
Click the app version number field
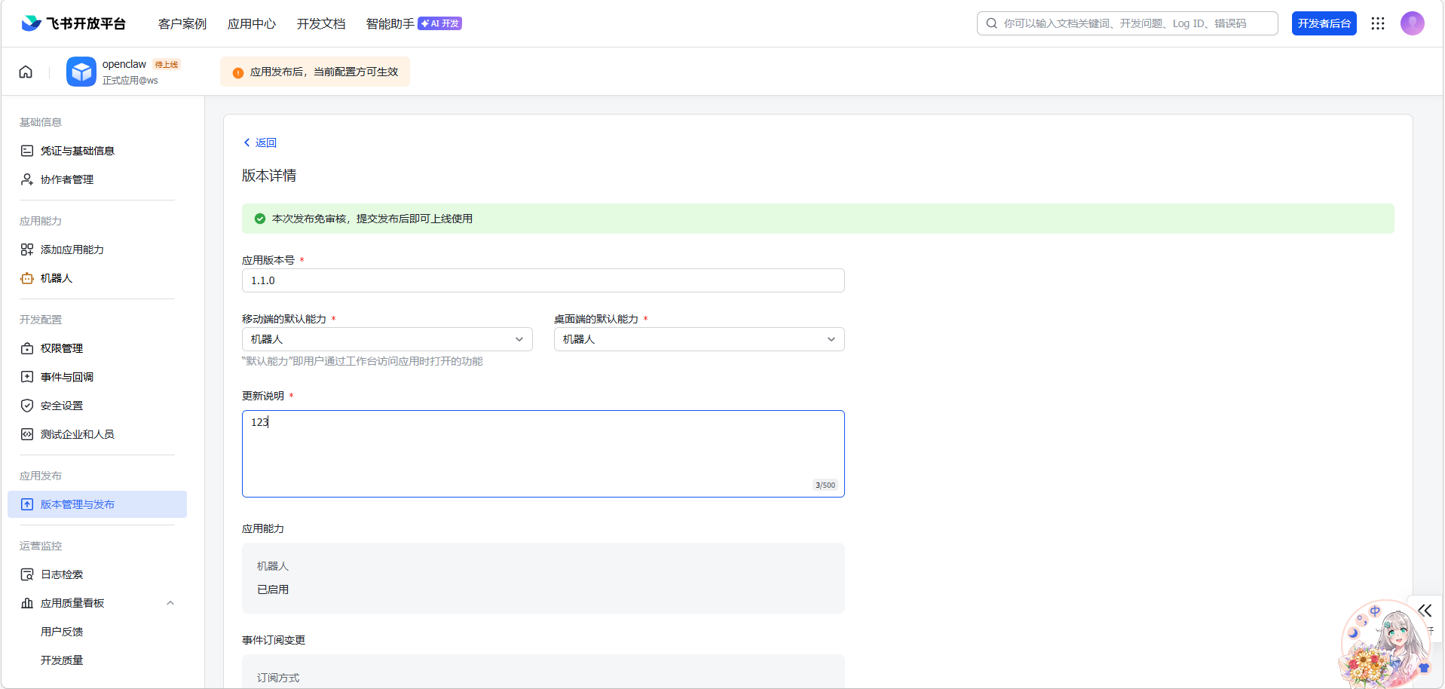(543, 280)
